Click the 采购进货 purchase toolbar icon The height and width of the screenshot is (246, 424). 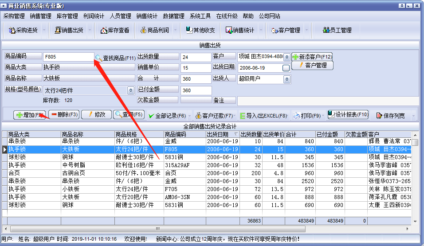[x=12, y=30]
